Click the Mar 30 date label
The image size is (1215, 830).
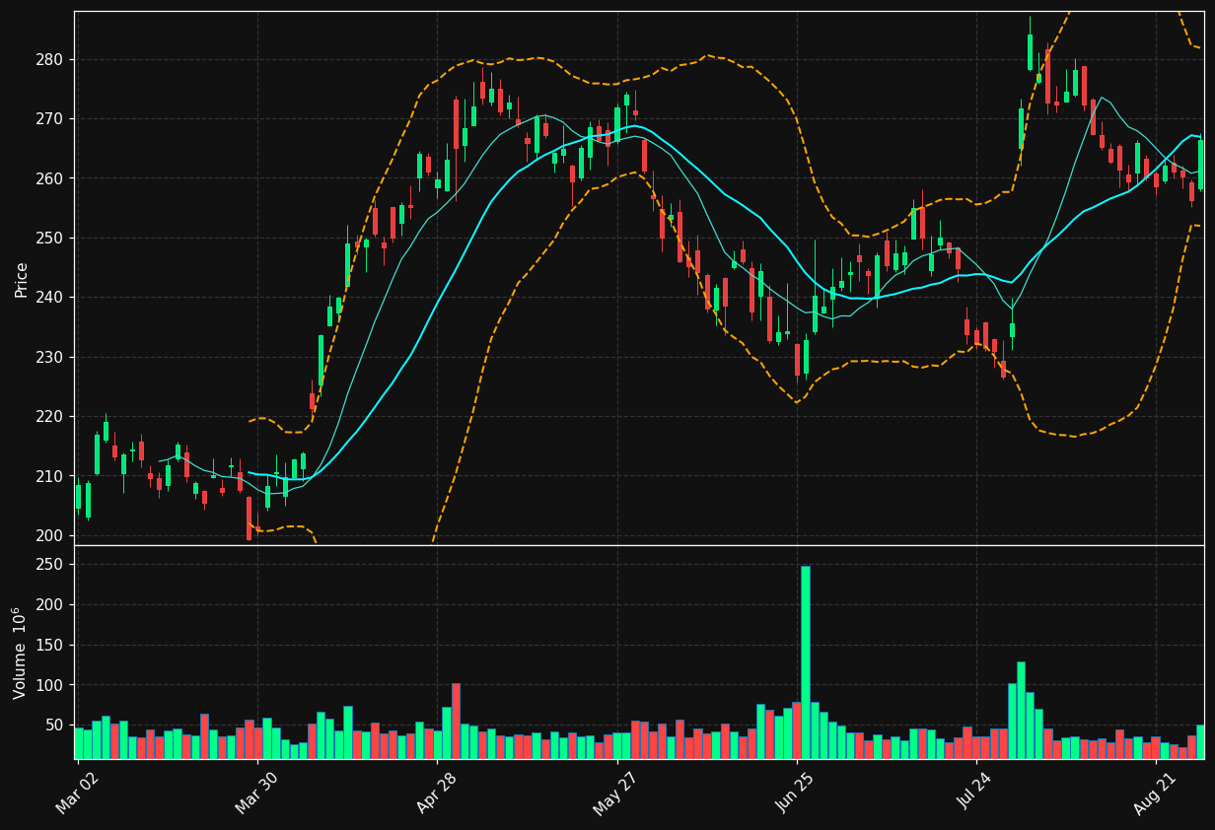pyautogui.click(x=257, y=793)
